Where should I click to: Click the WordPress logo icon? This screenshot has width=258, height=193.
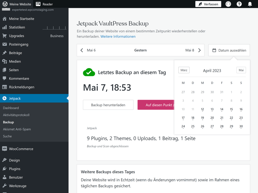(x=5, y=4)
